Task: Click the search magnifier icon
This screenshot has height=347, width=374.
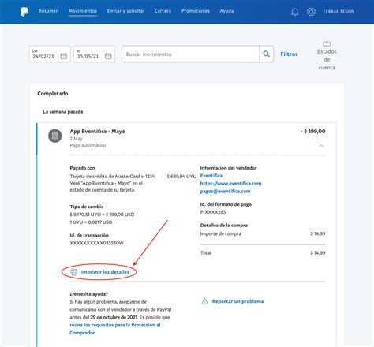Action: pos(266,54)
